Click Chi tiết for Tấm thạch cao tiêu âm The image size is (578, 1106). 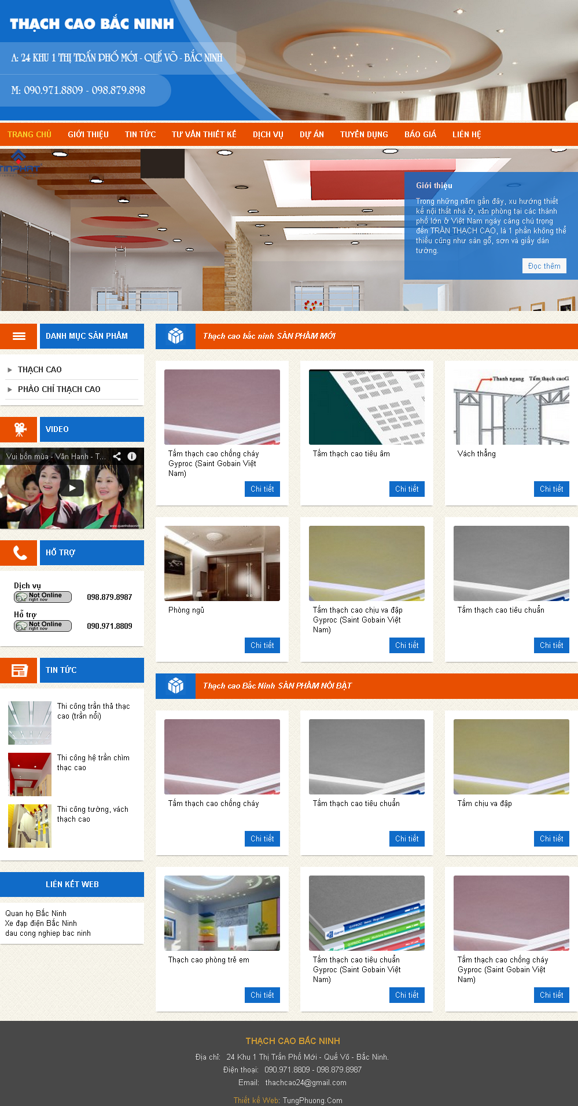coord(407,489)
